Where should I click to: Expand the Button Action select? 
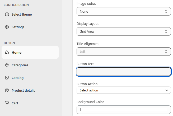pos(124,90)
